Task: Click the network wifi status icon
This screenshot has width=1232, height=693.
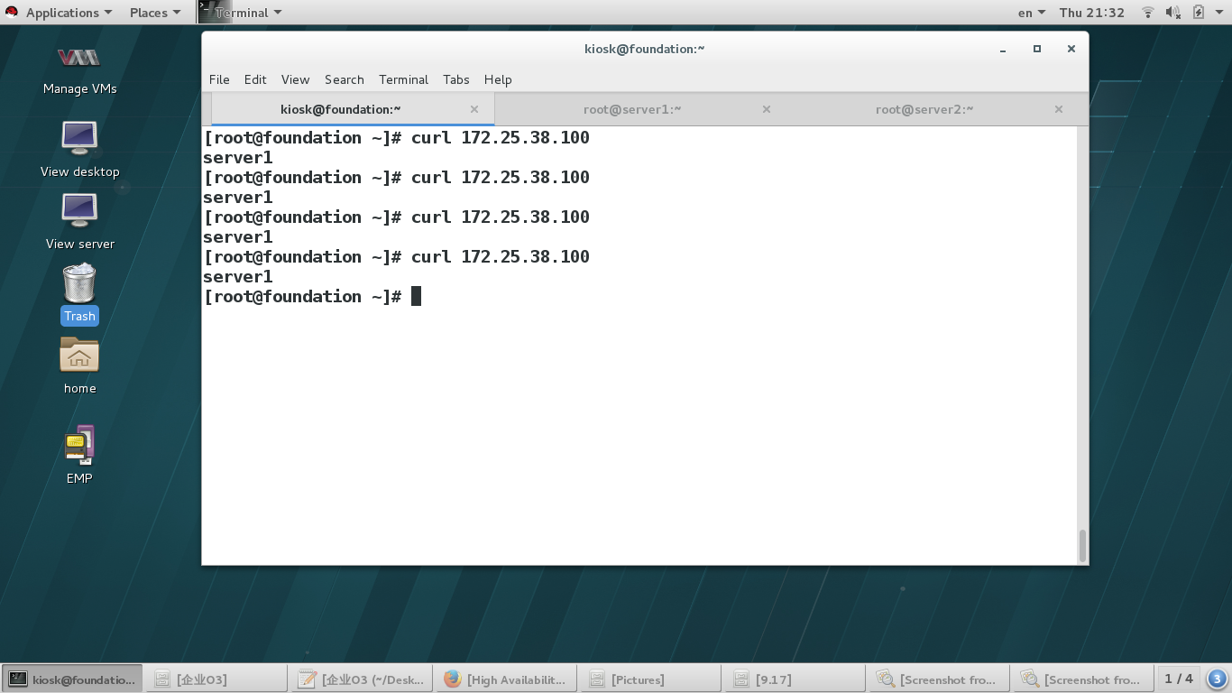Action: pyautogui.click(x=1148, y=13)
